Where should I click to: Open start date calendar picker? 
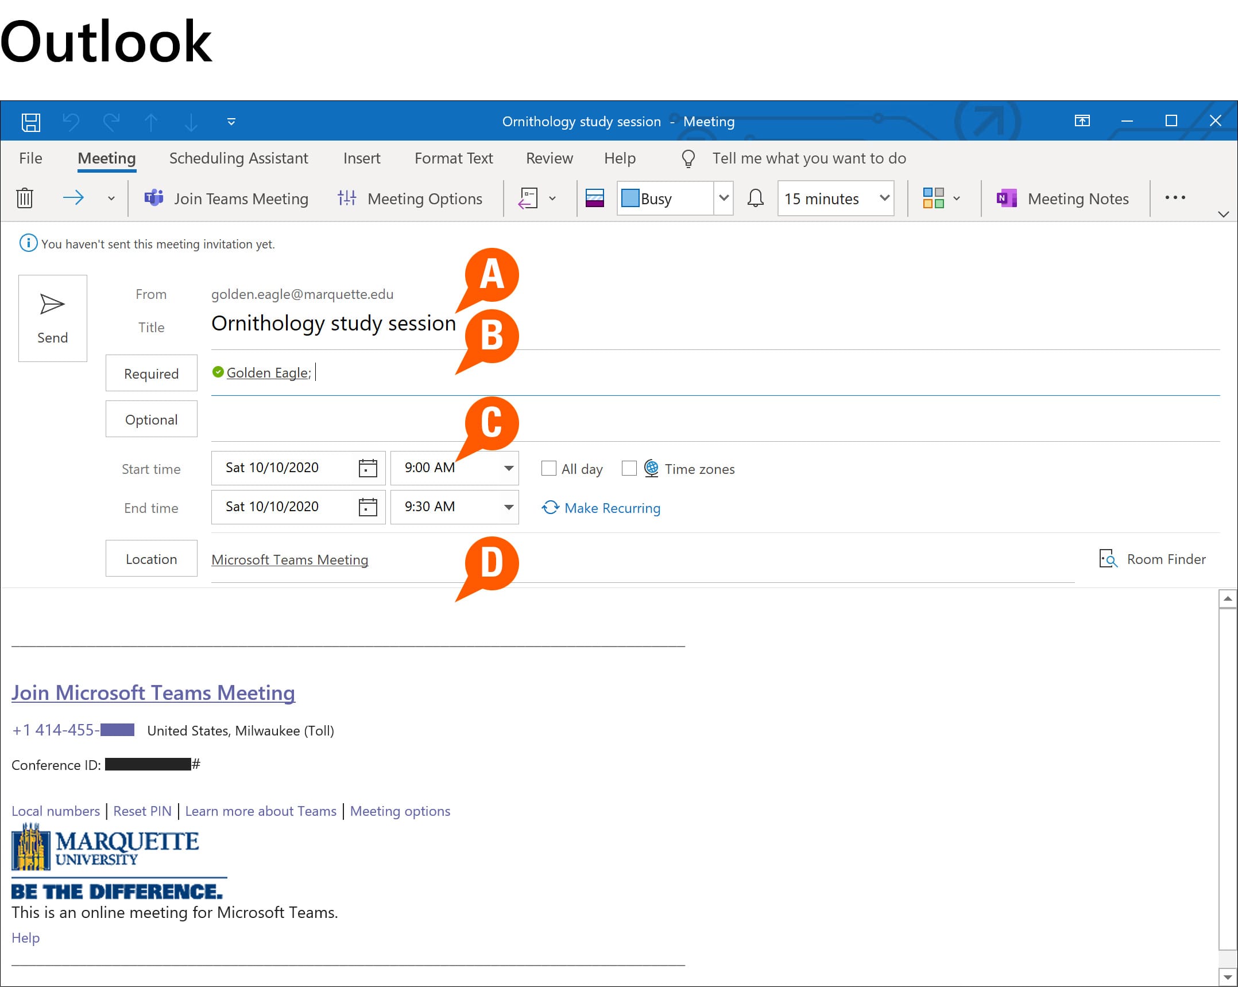pos(367,468)
